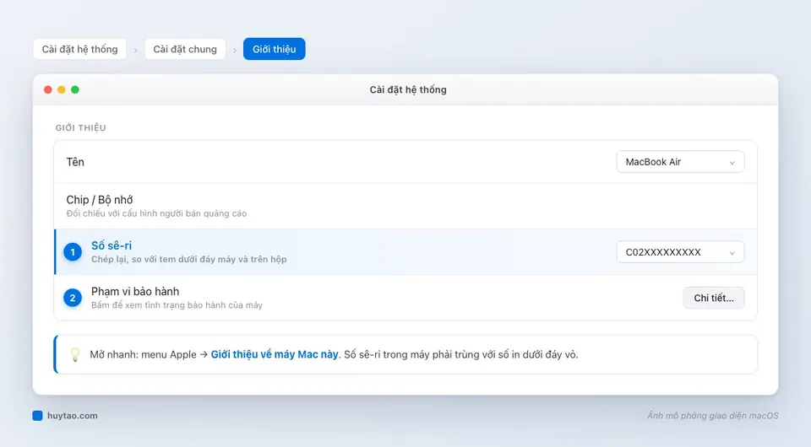
Task: Minimize window with yellow button
Action: 62,89
